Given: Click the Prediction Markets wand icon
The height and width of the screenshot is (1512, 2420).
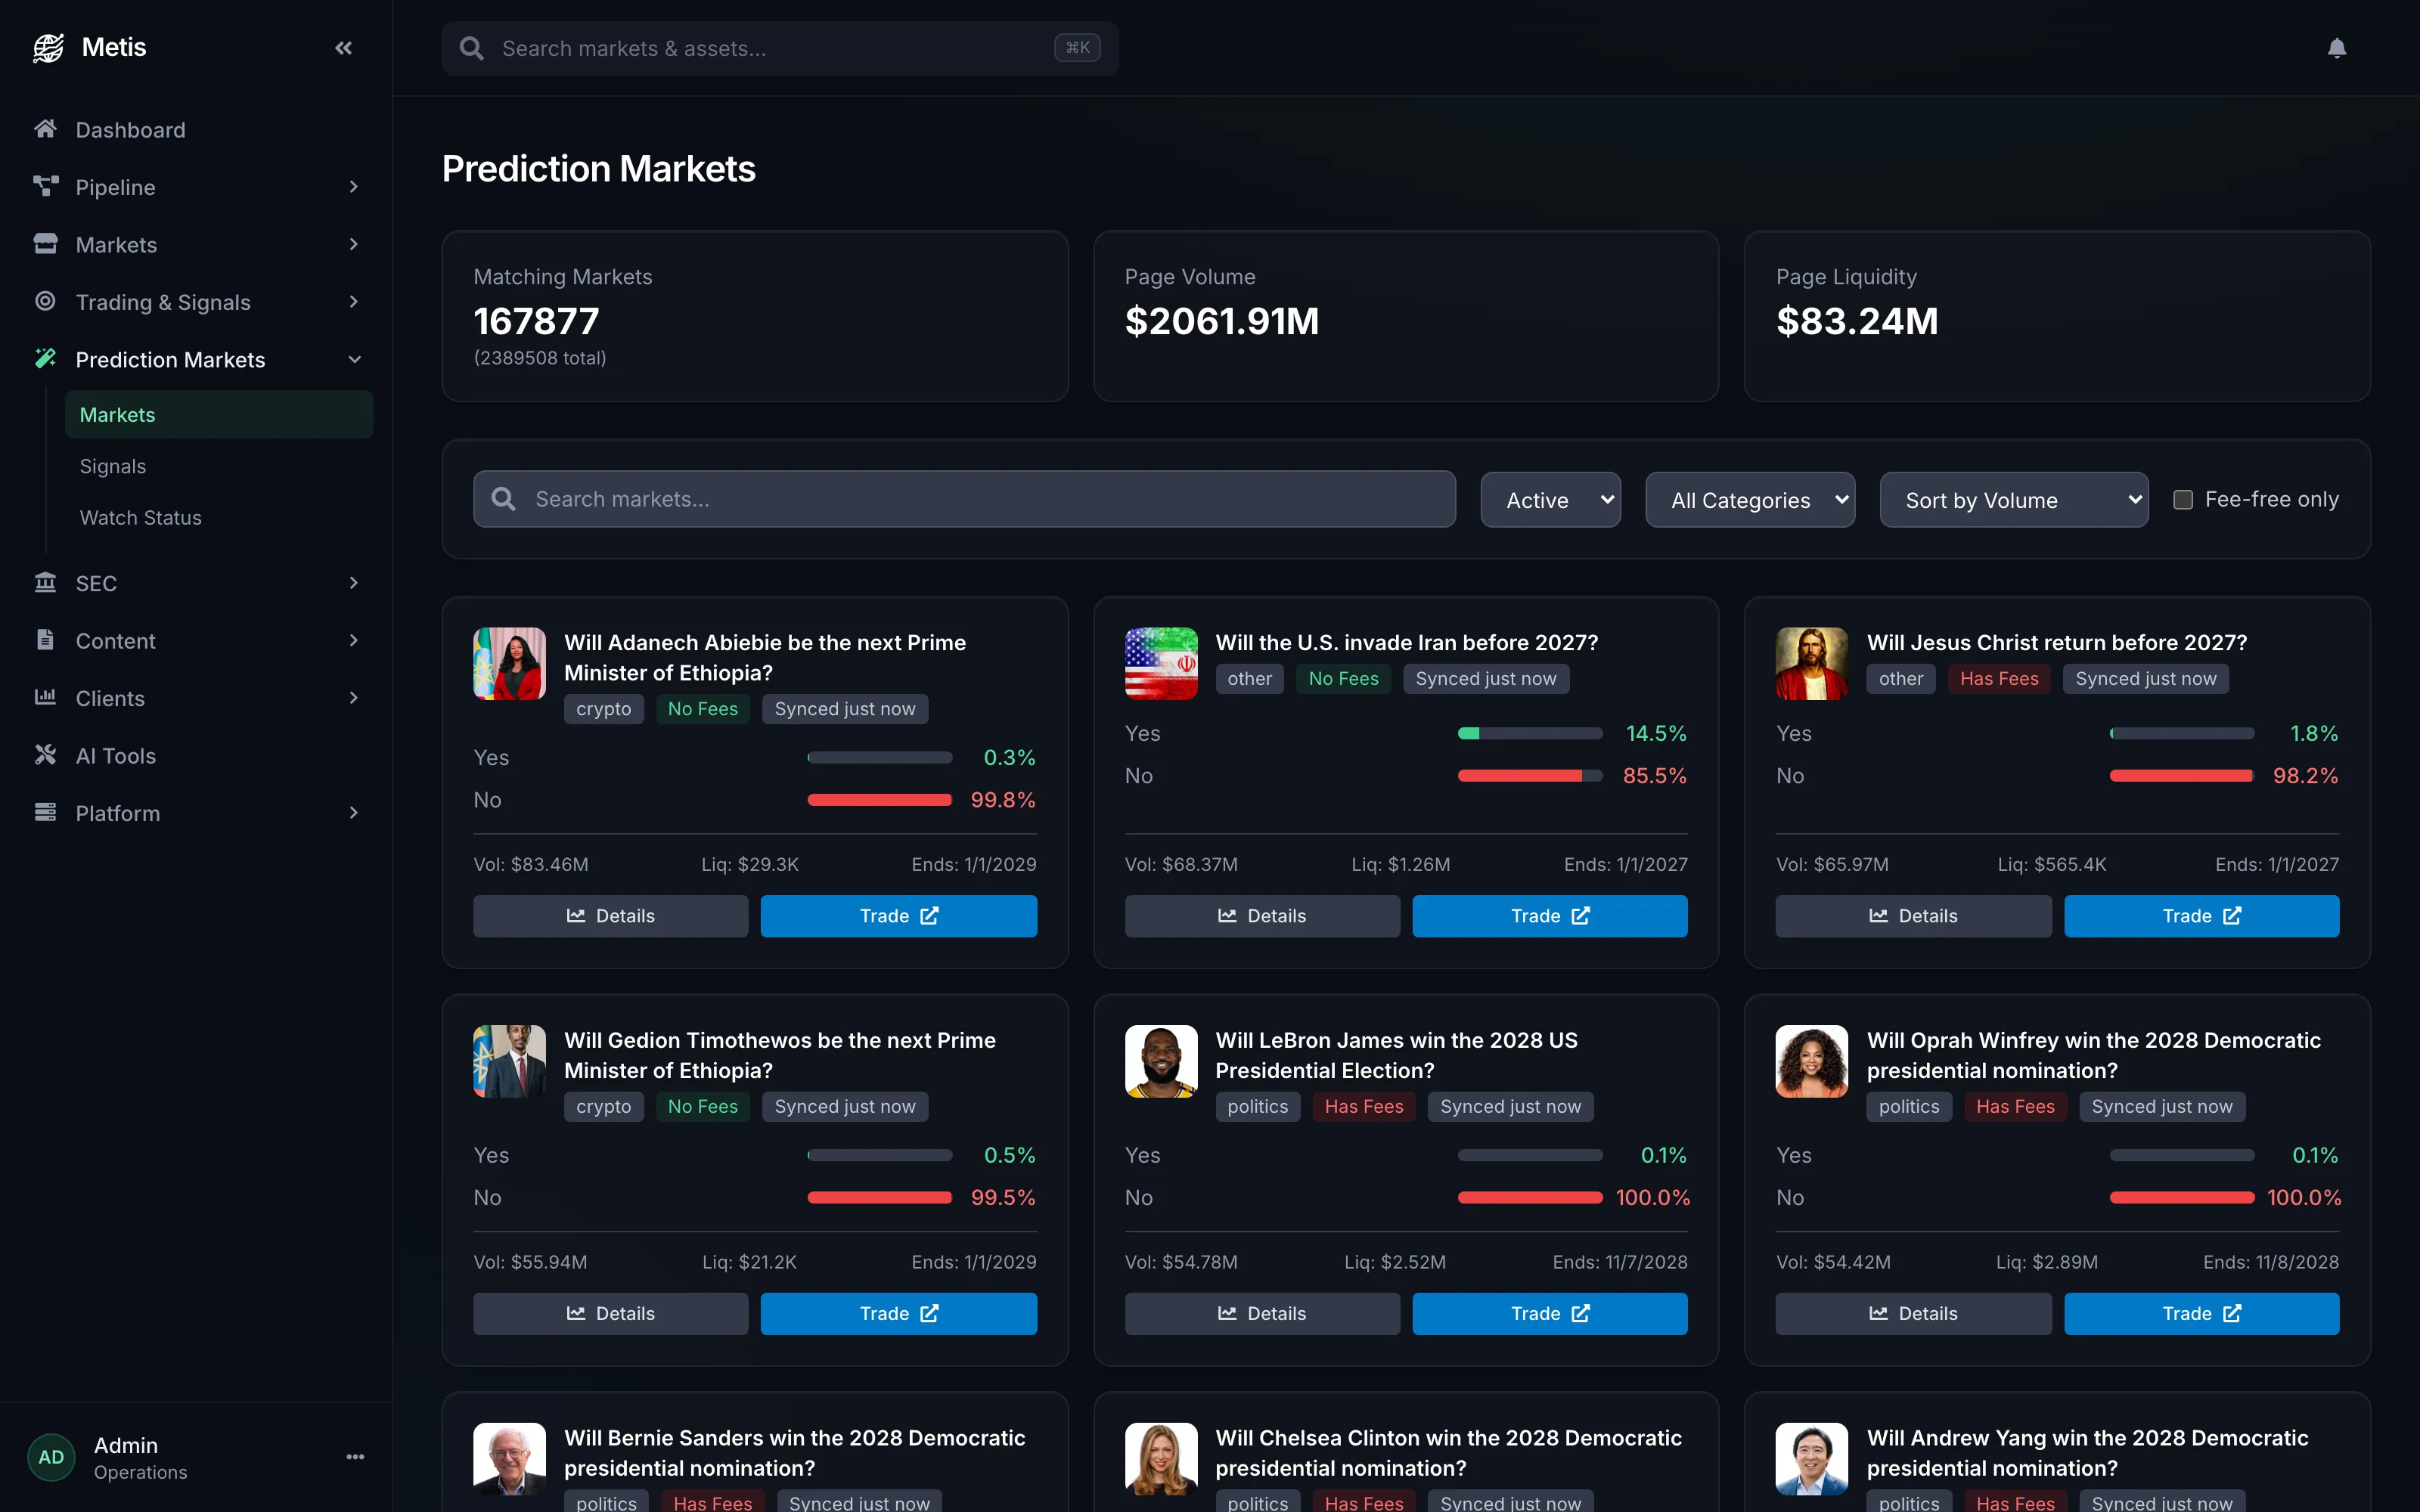Looking at the screenshot, I should click(45, 358).
